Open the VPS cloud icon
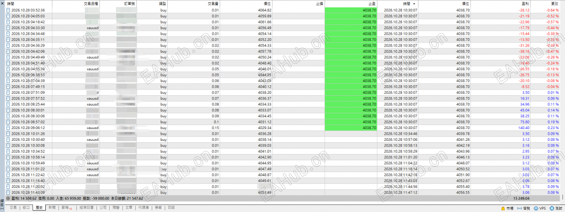The height and width of the screenshot is (212, 565). pos(536,208)
